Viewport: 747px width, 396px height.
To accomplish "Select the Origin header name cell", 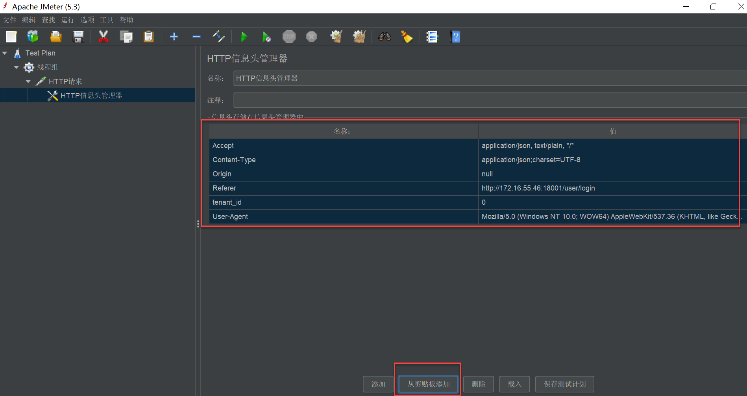I will (343, 174).
